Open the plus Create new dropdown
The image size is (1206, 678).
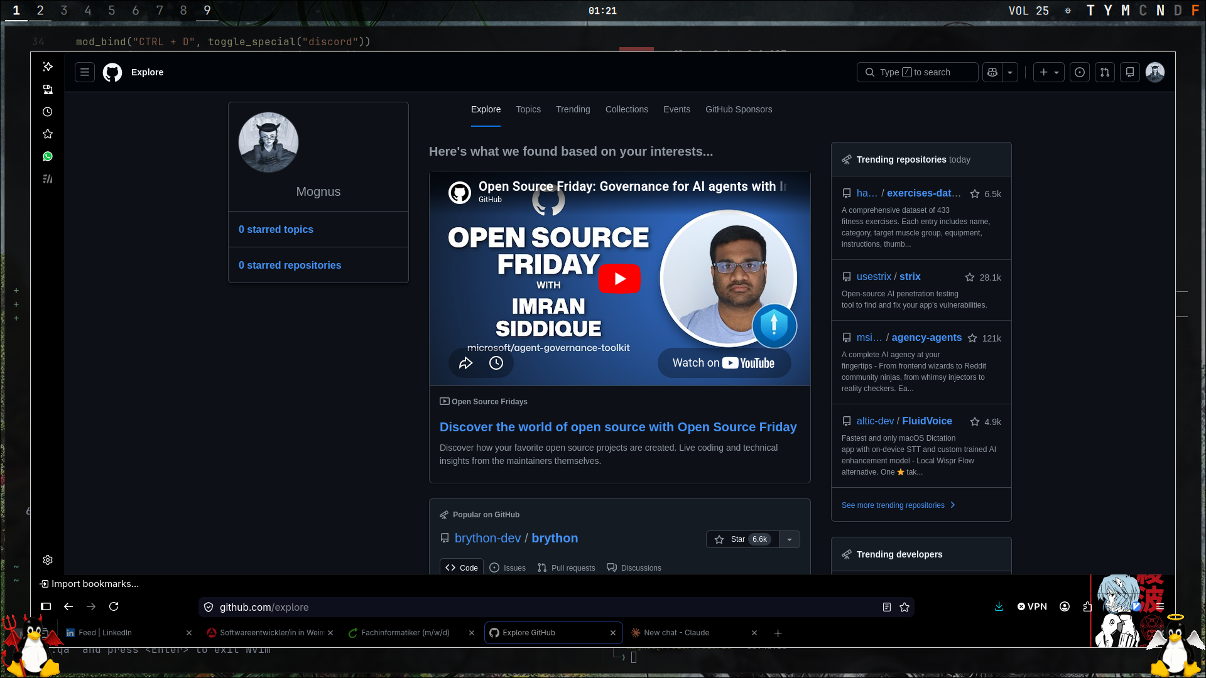click(x=1049, y=72)
